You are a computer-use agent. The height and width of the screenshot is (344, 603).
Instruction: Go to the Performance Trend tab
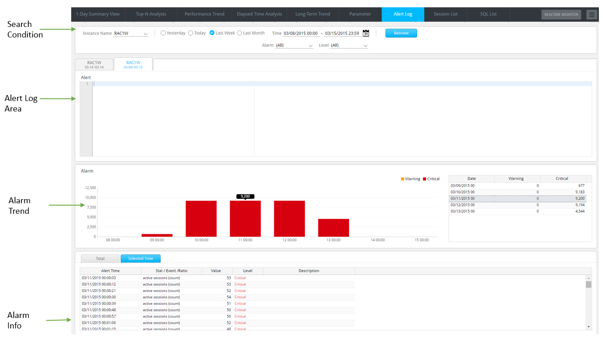204,14
